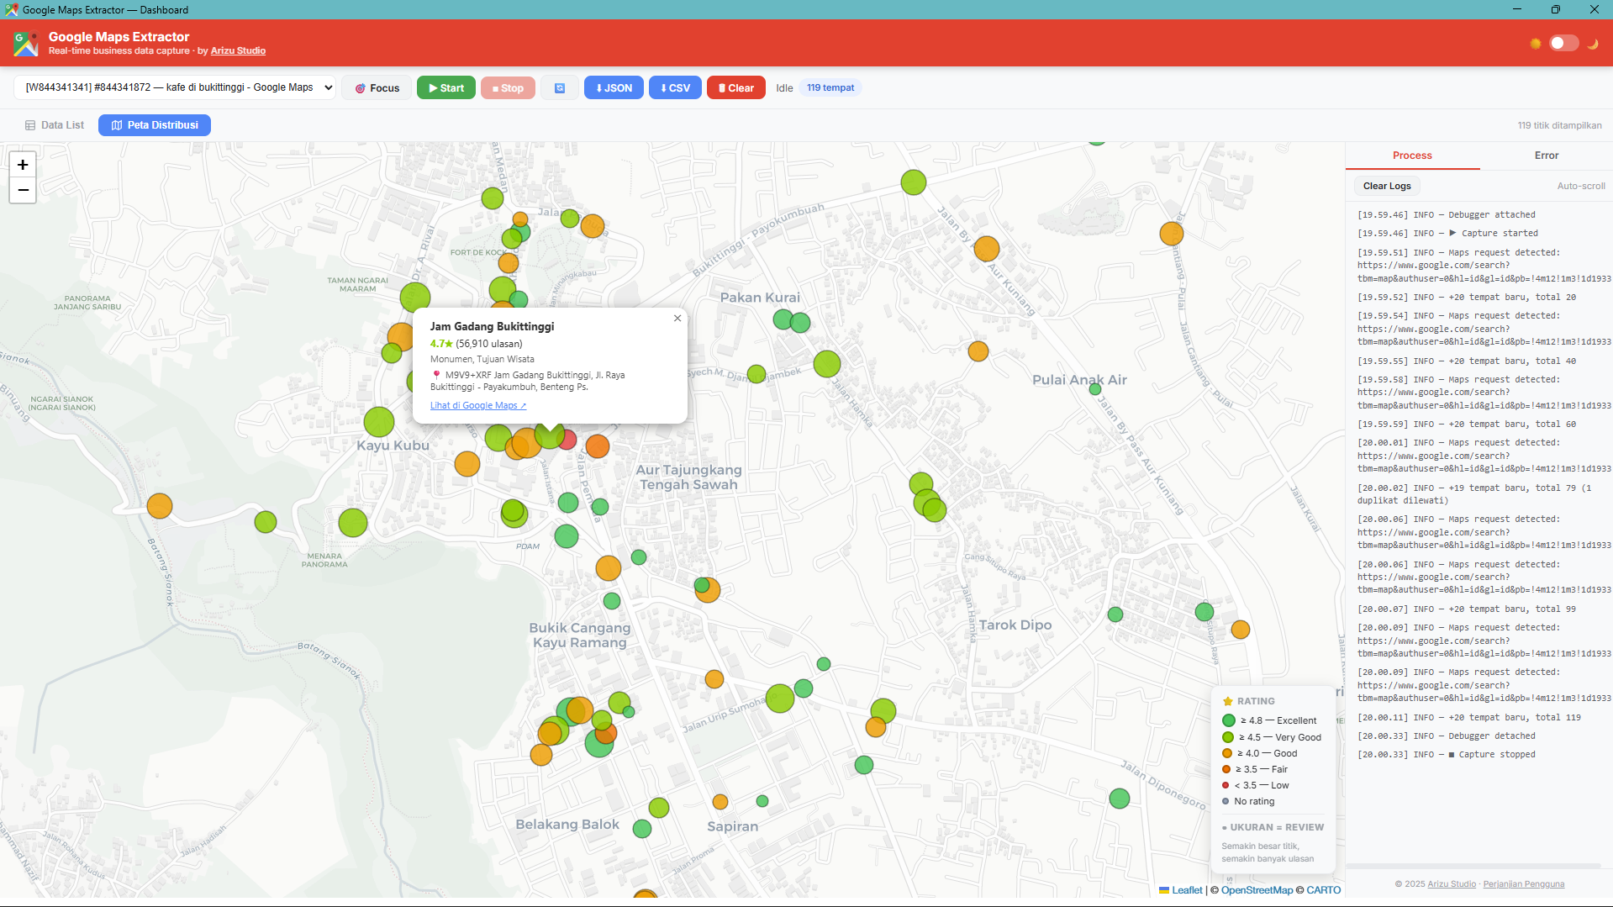This screenshot has height=907, width=1613.
Task: Click the '119 tempat' counter badge
Action: pos(830,87)
